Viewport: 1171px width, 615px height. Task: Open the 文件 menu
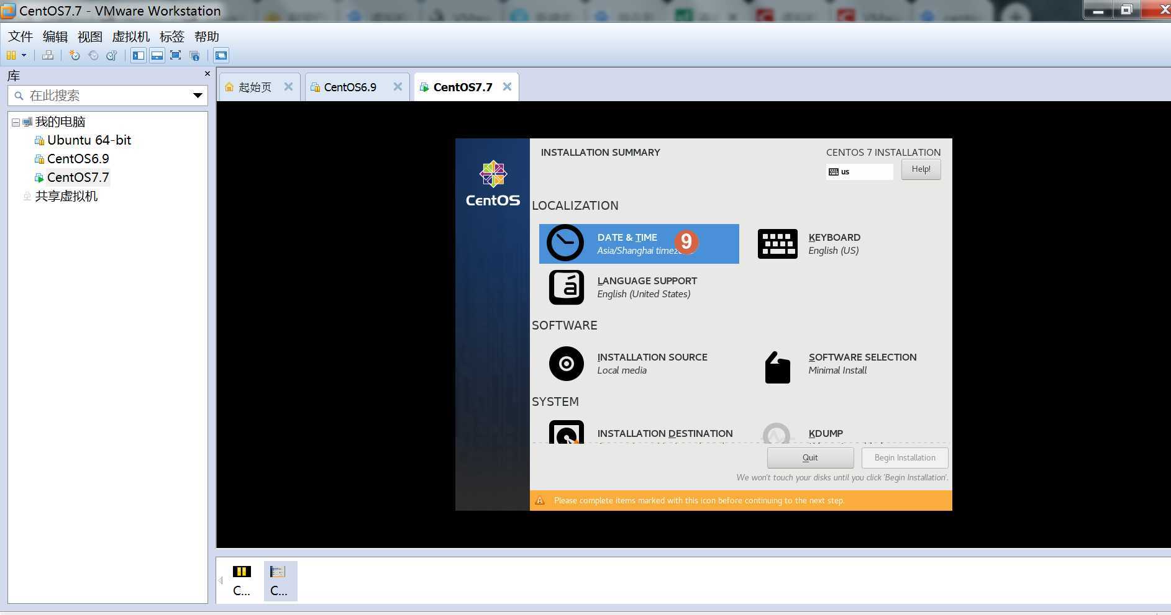pyautogui.click(x=21, y=37)
